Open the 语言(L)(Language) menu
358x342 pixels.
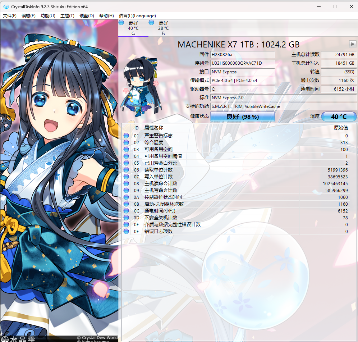(137, 16)
